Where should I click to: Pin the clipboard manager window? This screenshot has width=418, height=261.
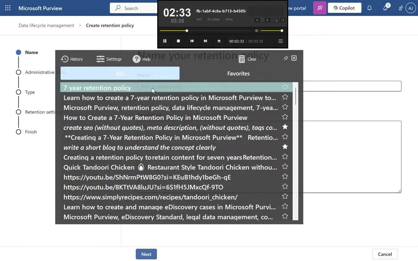click(286, 58)
